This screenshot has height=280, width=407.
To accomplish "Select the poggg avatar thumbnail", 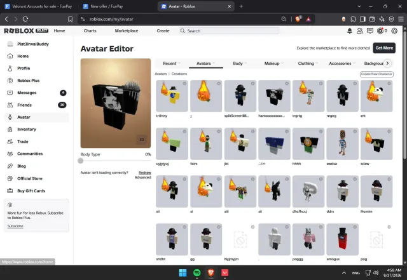I will 308,239.
